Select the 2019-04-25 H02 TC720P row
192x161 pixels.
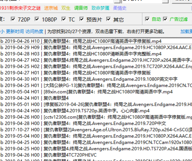coord(96,66)
